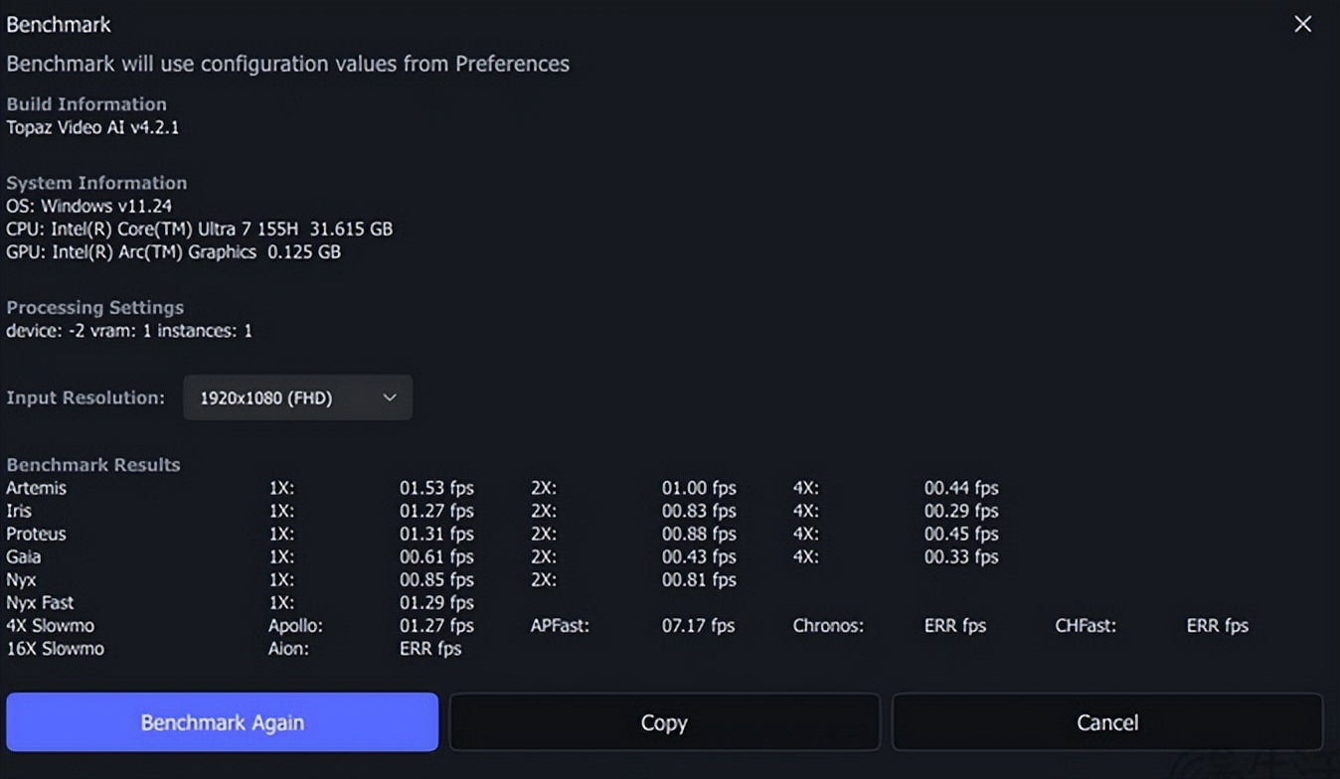
Task: Click the GPU Intel Arc Graphics line
Action: [173, 252]
